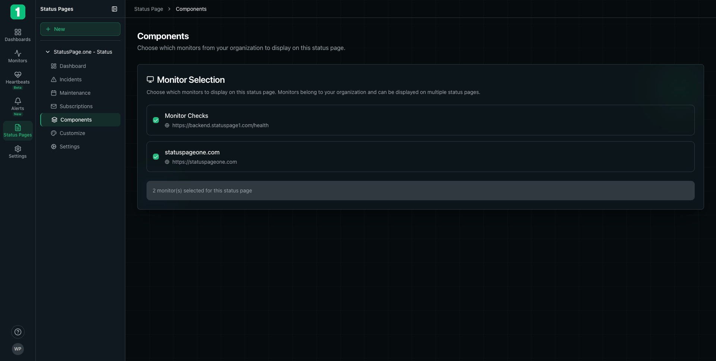Select the Monitors icon in sidebar
This screenshot has width=716, height=361.
pyautogui.click(x=18, y=56)
